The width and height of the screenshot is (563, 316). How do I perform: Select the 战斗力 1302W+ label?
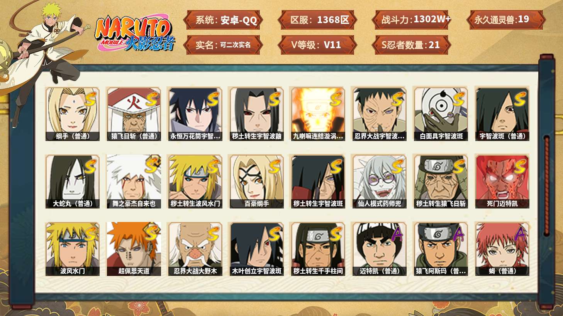point(411,20)
